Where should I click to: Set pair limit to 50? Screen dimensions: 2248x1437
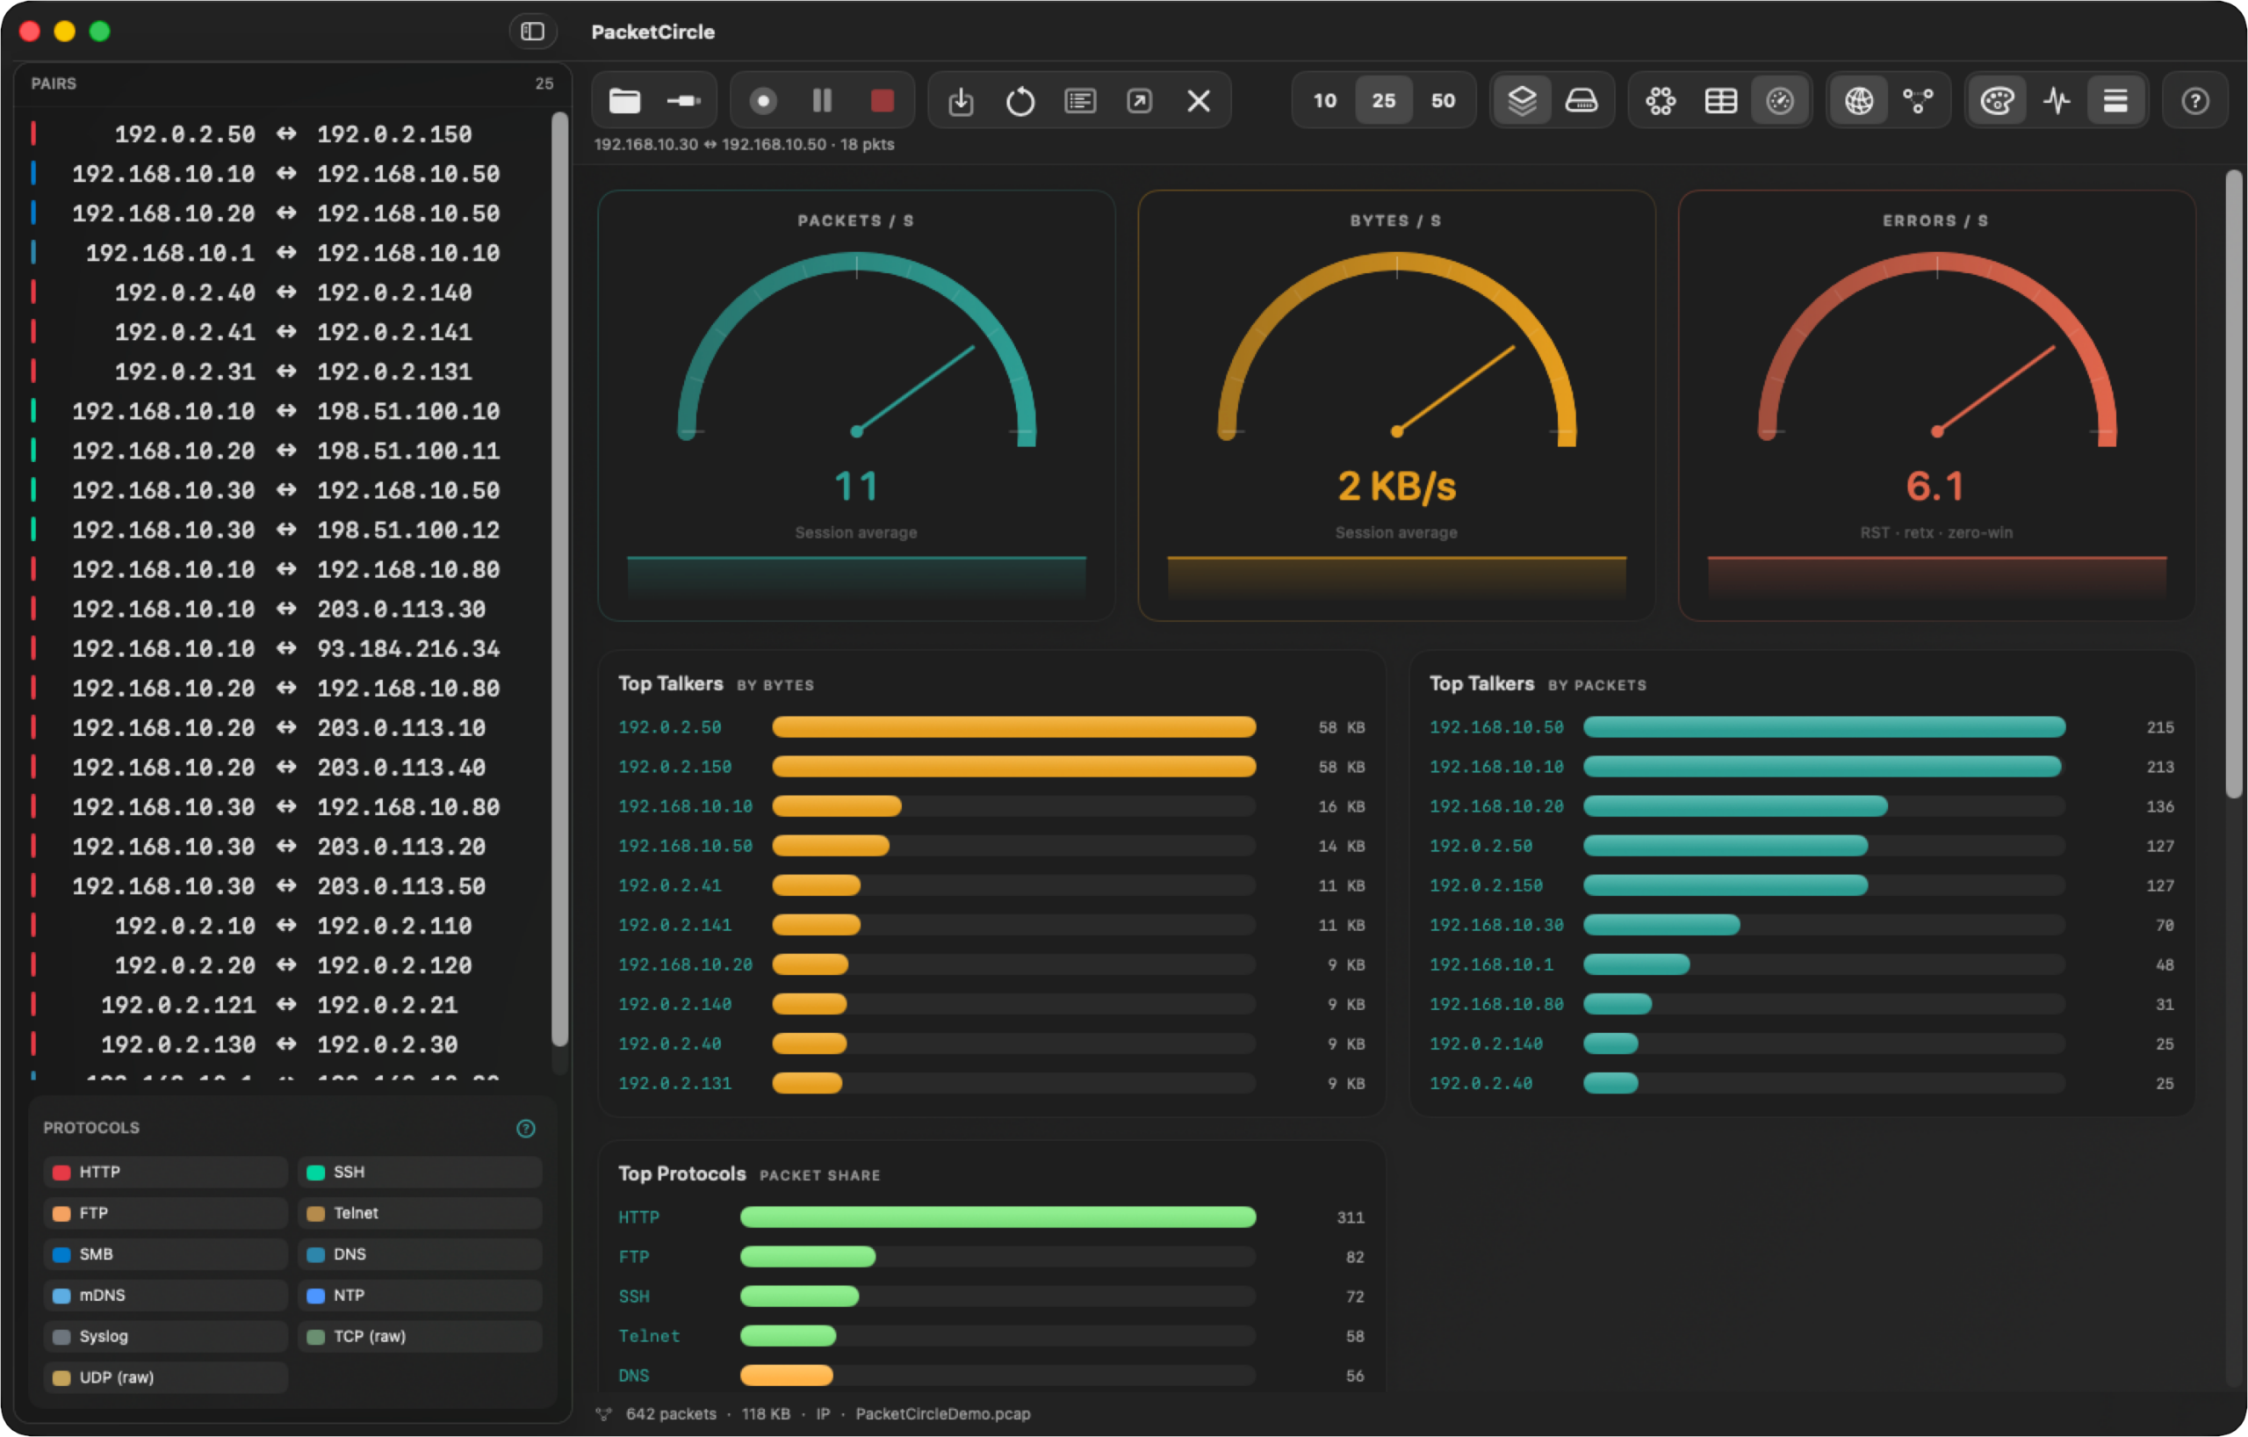[1444, 101]
